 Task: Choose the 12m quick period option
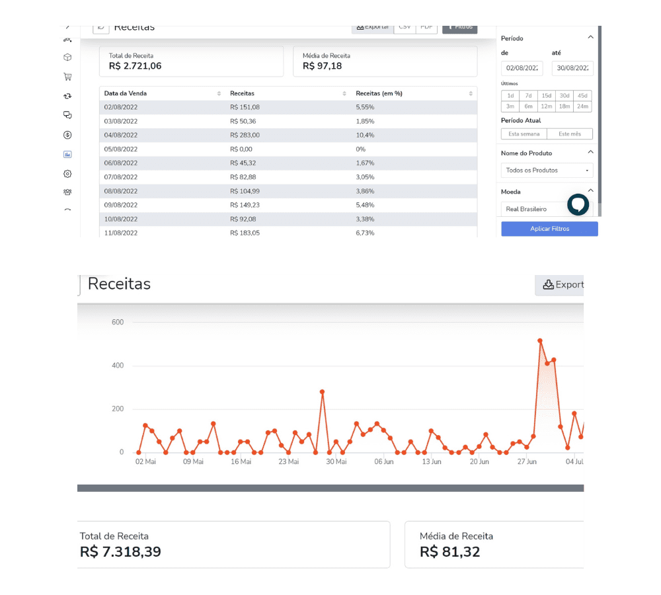pyautogui.click(x=546, y=106)
